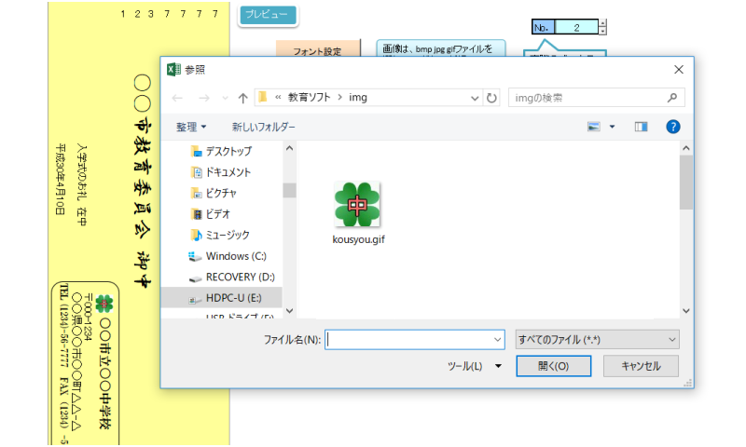Select Windows (C:) drive in sidebar
This screenshot has height=447, width=746.
[x=236, y=256]
